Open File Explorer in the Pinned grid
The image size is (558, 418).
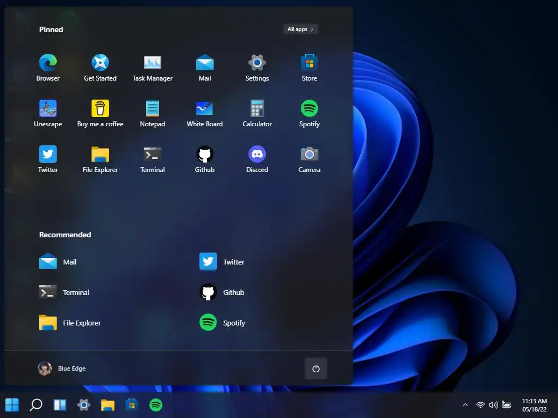pos(100,159)
